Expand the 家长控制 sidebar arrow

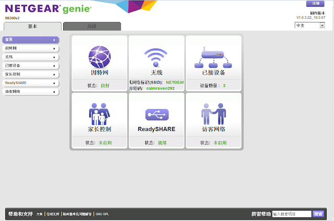[54, 75]
